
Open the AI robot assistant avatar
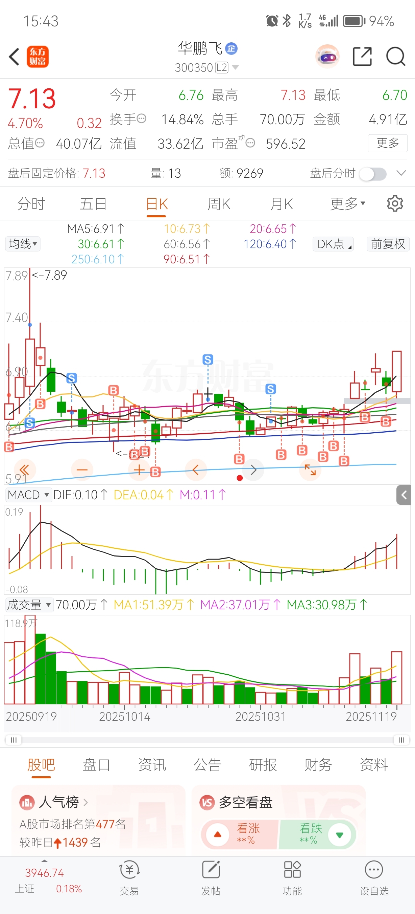pyautogui.click(x=327, y=57)
